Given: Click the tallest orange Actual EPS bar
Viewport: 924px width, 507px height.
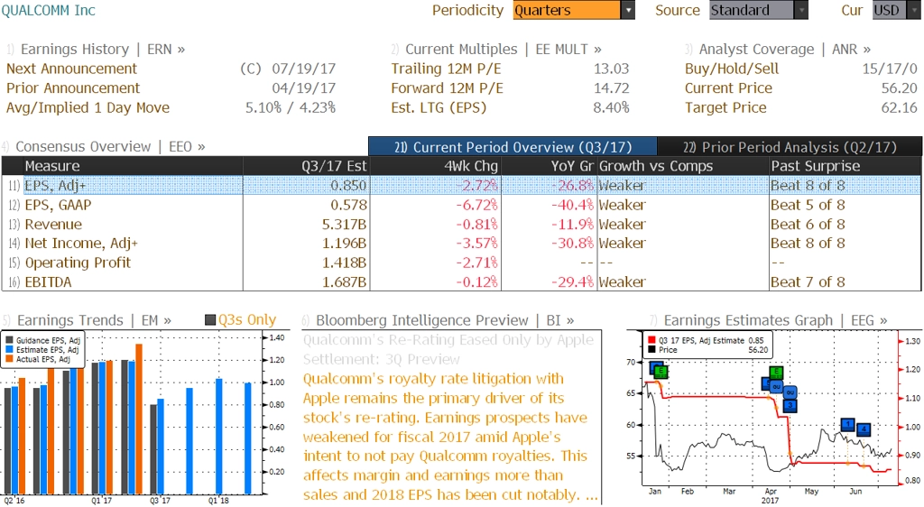Looking at the screenshot, I should [x=139, y=419].
